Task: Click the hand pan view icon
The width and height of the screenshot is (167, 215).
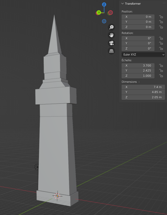Action: [111, 35]
